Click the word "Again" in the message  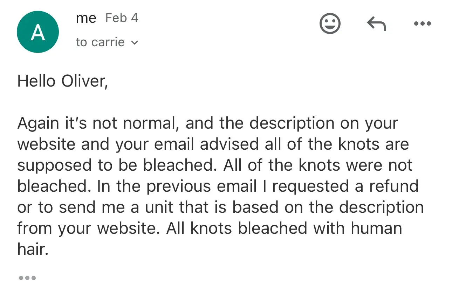38,123
